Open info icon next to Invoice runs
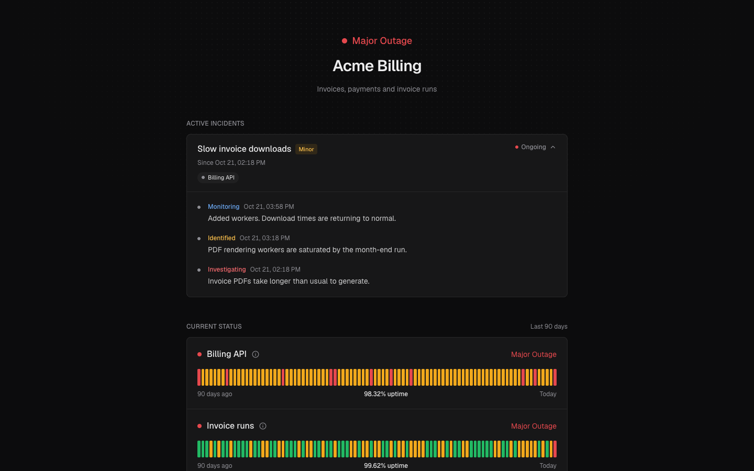Image resolution: width=754 pixels, height=471 pixels. pos(263,426)
